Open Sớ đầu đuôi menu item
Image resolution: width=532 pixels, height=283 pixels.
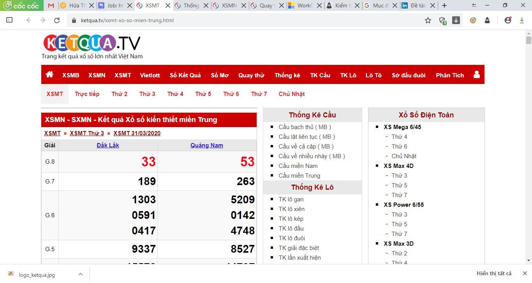(409, 75)
